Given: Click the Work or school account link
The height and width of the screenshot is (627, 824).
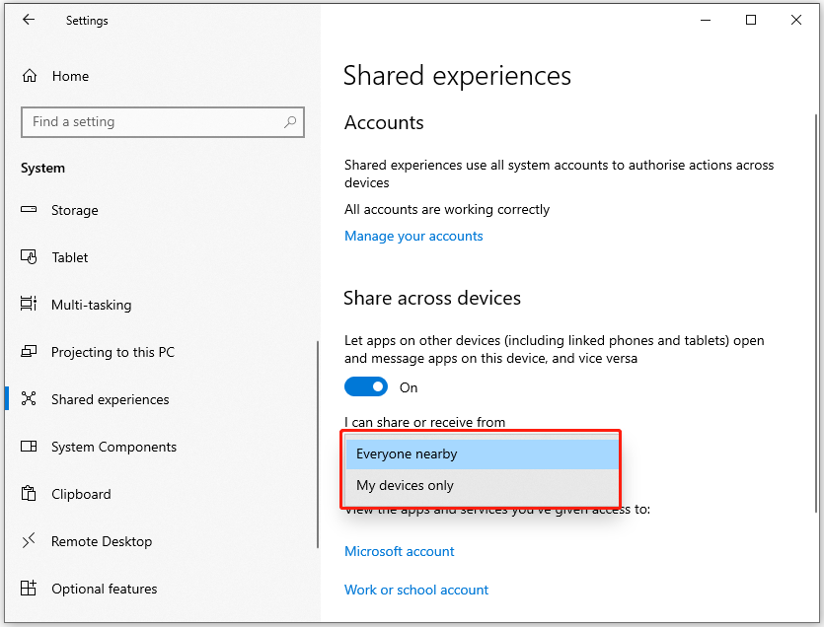Looking at the screenshot, I should pos(416,590).
